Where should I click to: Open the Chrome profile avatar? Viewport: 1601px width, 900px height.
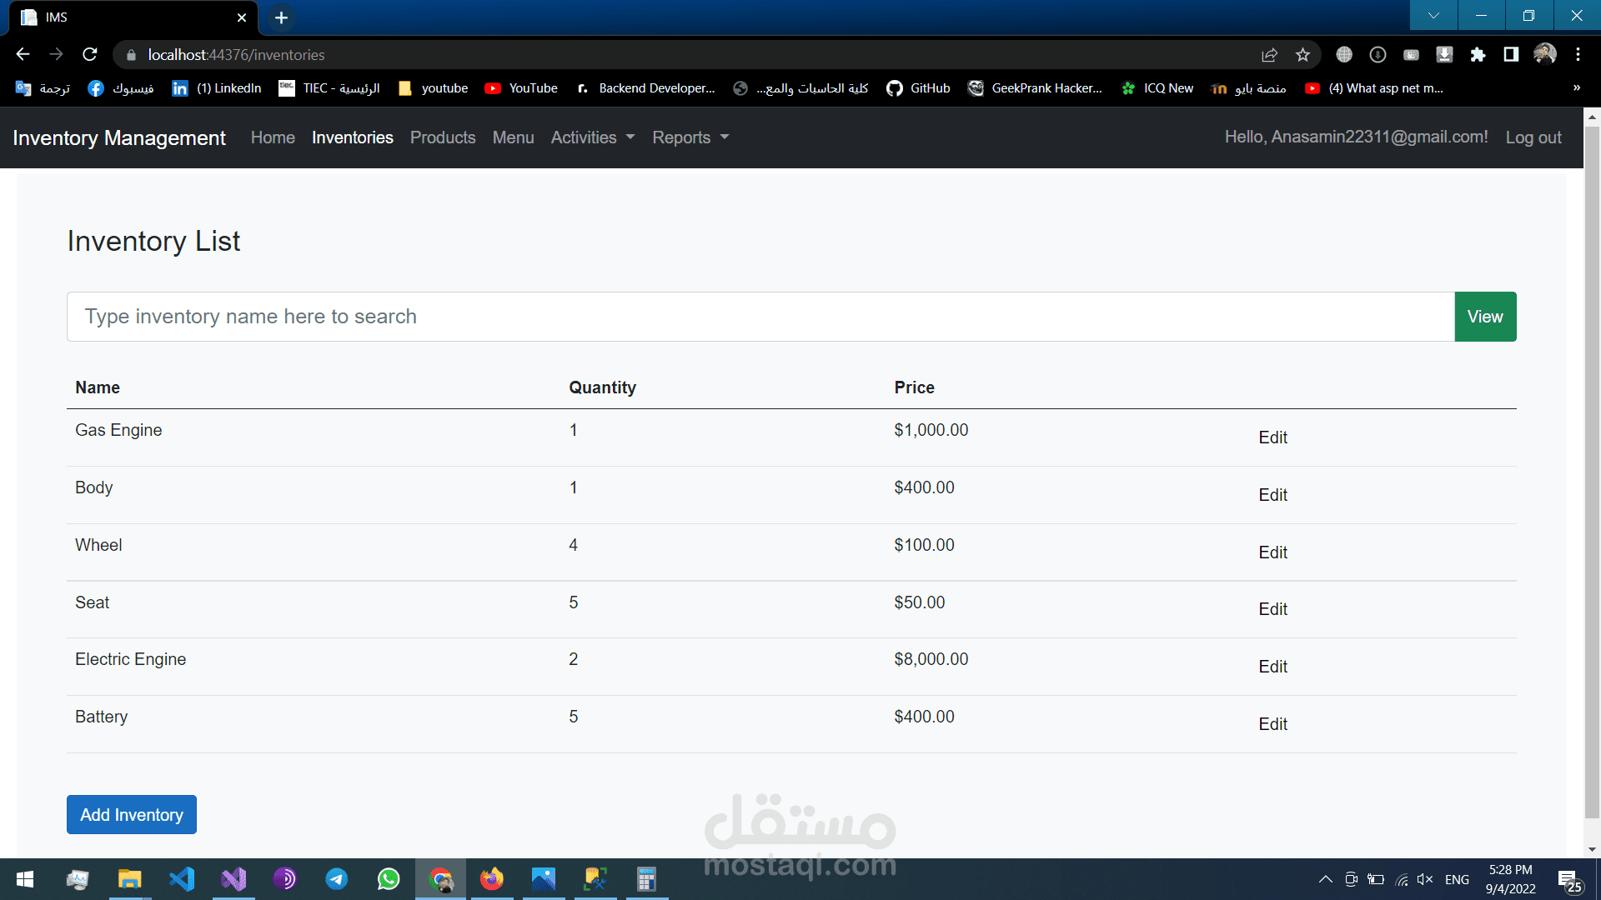[1545, 54]
